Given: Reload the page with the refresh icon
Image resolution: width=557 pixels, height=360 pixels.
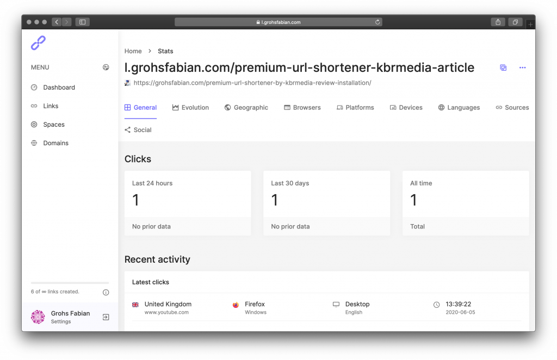Looking at the screenshot, I should pos(377,22).
